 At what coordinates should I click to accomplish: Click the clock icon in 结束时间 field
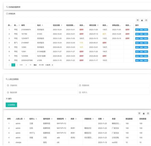(80, 85)
